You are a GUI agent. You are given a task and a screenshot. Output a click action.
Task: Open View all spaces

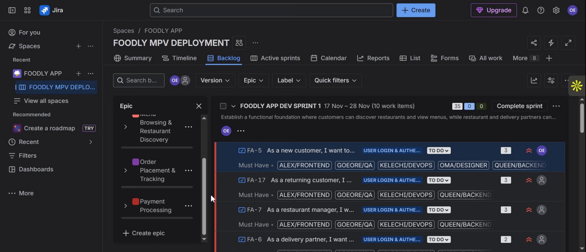click(x=41, y=101)
